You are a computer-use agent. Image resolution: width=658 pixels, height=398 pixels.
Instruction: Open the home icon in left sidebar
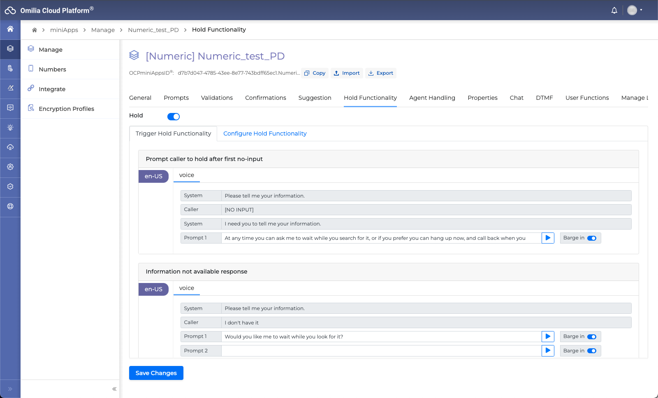pos(10,29)
